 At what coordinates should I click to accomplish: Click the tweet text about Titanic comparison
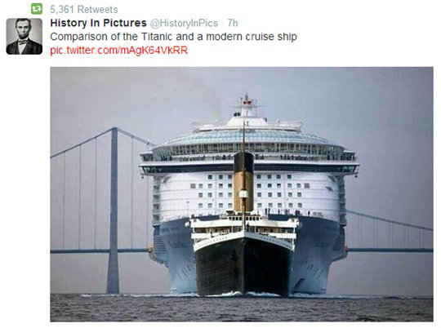click(x=173, y=37)
